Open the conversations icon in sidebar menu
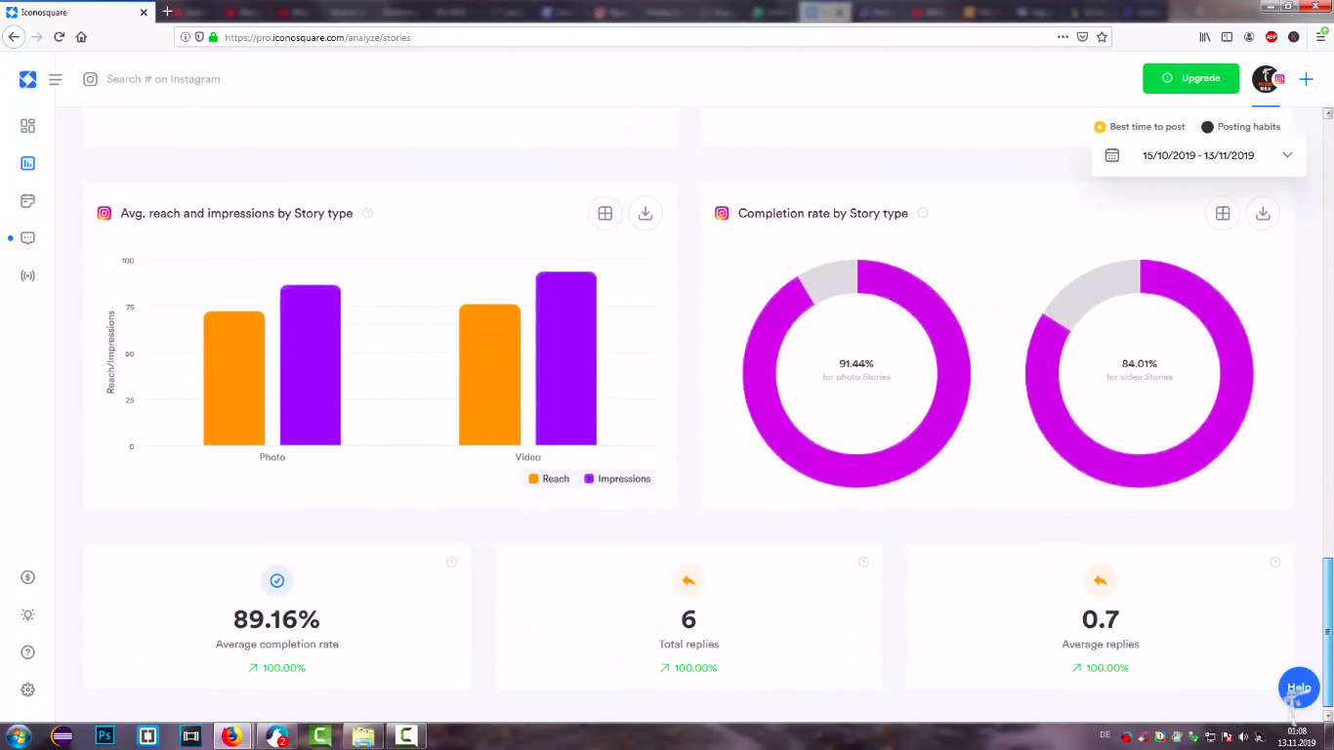 pyautogui.click(x=27, y=238)
